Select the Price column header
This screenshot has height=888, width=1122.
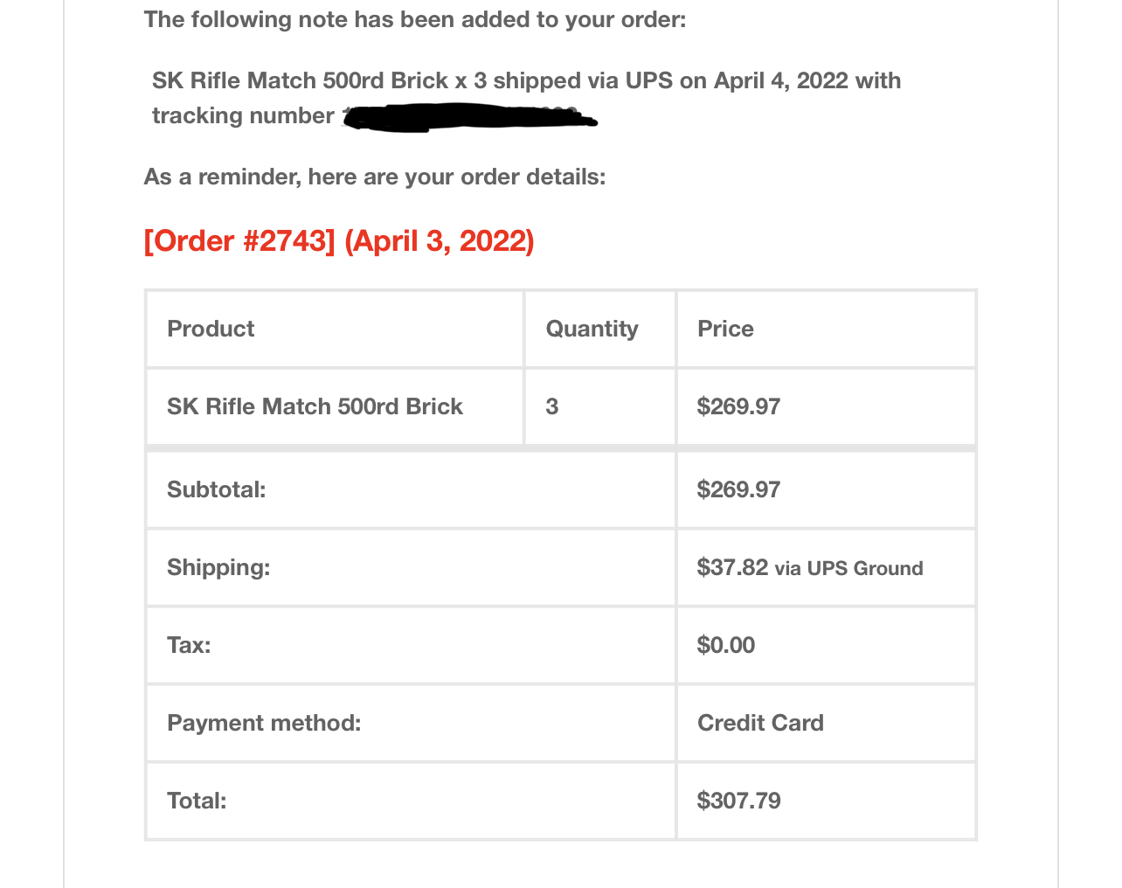725,329
